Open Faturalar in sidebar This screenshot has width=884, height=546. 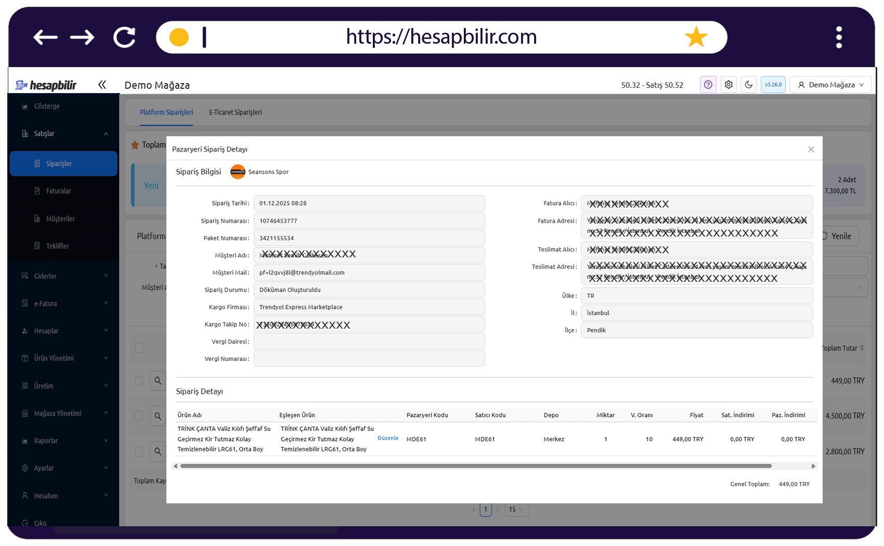63,191
